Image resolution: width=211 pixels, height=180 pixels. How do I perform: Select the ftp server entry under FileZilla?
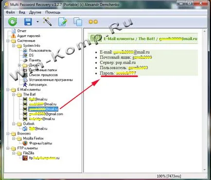click(44, 158)
